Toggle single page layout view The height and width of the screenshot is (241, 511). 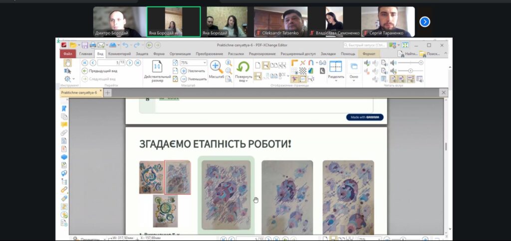coord(258,65)
